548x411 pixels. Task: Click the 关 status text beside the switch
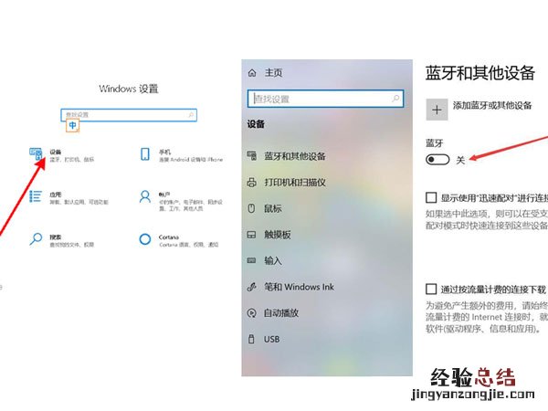coord(460,160)
